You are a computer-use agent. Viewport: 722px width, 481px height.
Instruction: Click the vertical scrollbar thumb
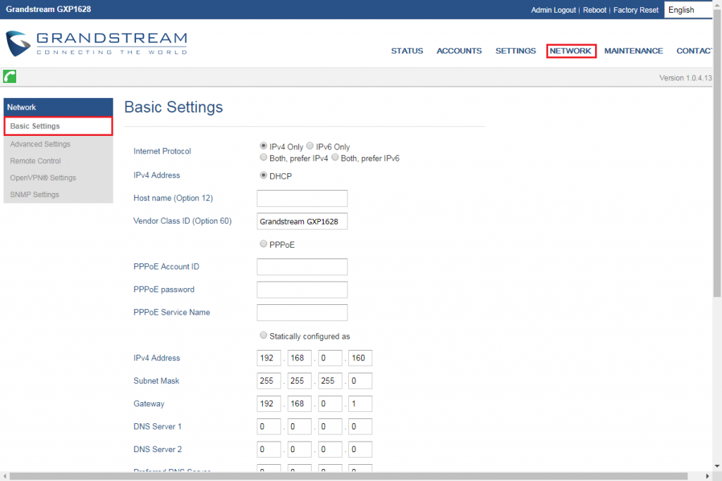click(717, 151)
